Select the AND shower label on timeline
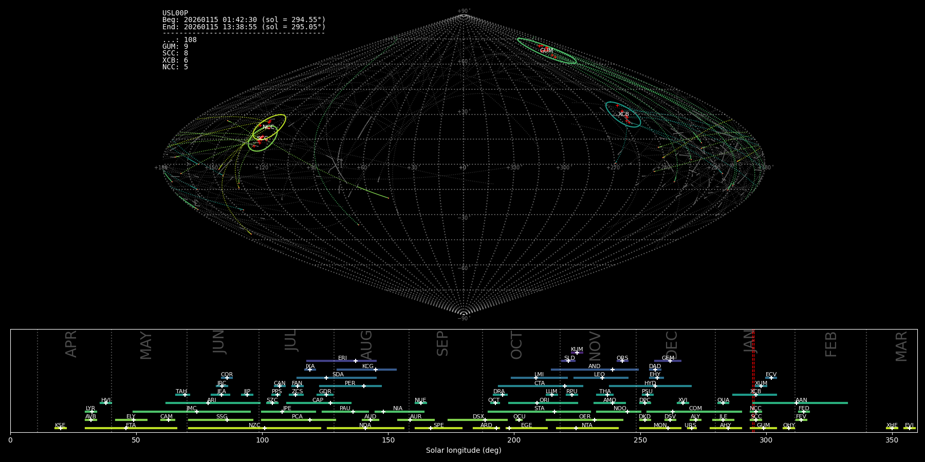925x462 pixels. click(595, 367)
